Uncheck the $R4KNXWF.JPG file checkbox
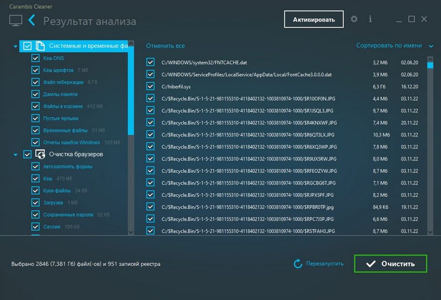 click(x=150, y=122)
